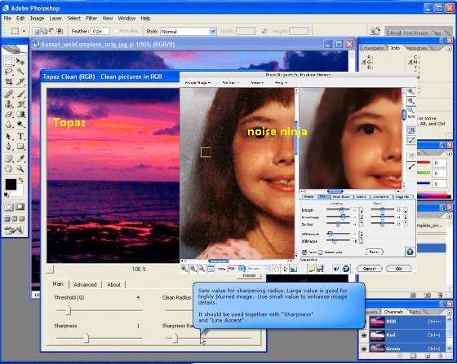Select the Zoom tool in toolbox

coord(20,169)
